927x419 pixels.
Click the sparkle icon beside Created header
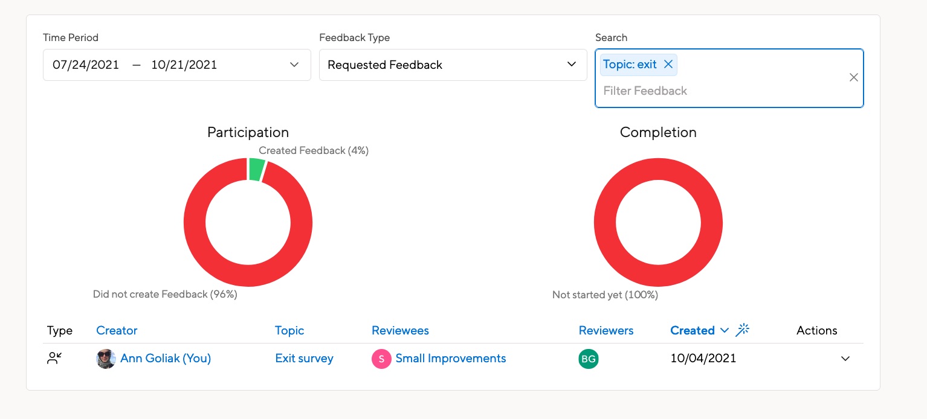[x=743, y=330]
